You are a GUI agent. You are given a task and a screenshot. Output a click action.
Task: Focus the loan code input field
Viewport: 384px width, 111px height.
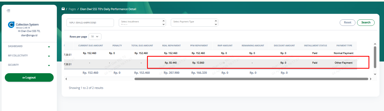(90, 23)
